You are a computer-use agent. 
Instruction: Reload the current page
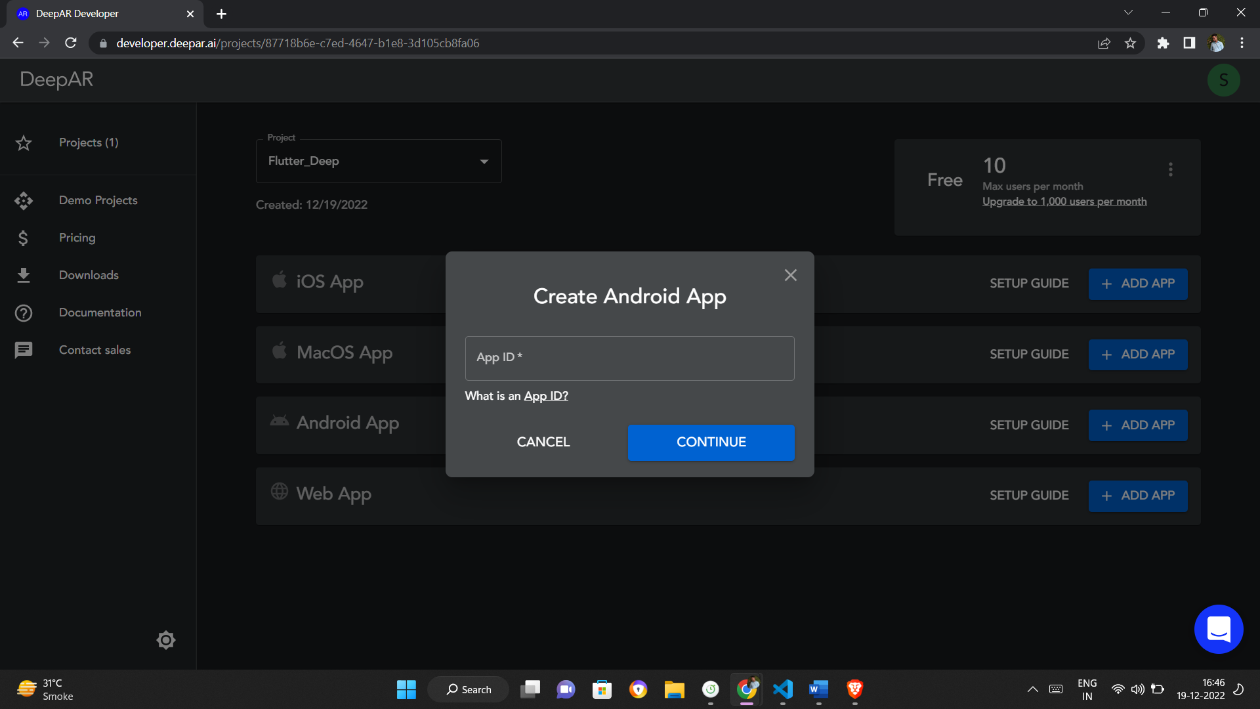point(71,43)
